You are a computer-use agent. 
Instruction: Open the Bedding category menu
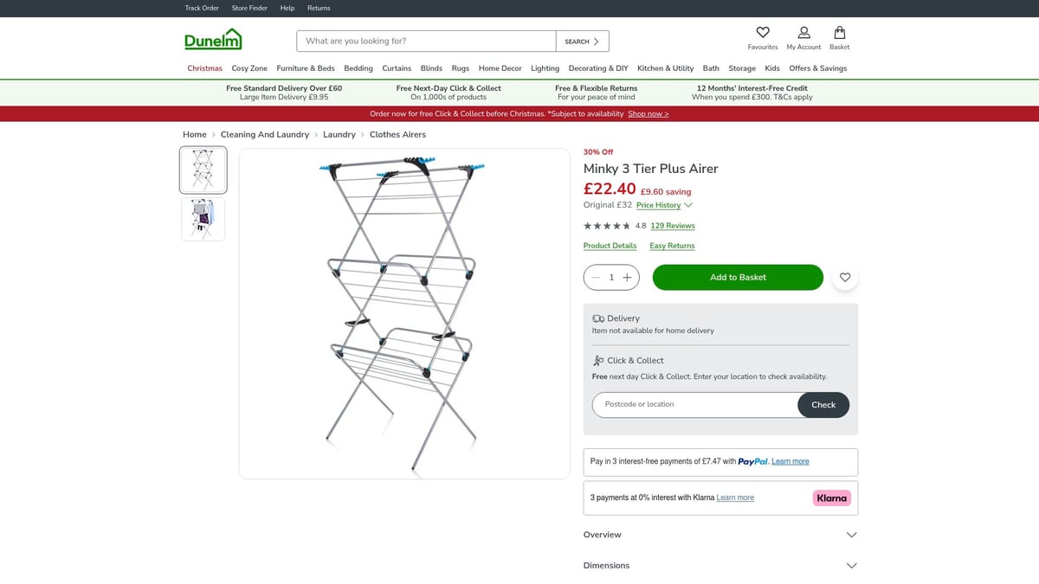[x=358, y=67]
